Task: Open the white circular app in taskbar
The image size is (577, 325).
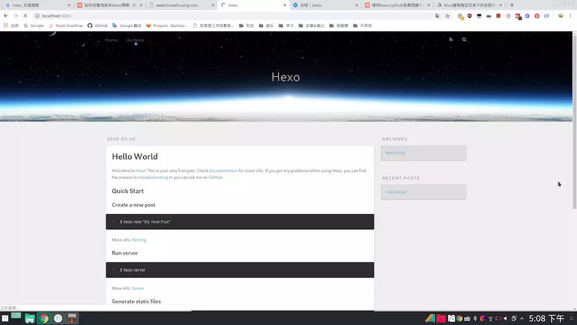Action: coord(58,319)
